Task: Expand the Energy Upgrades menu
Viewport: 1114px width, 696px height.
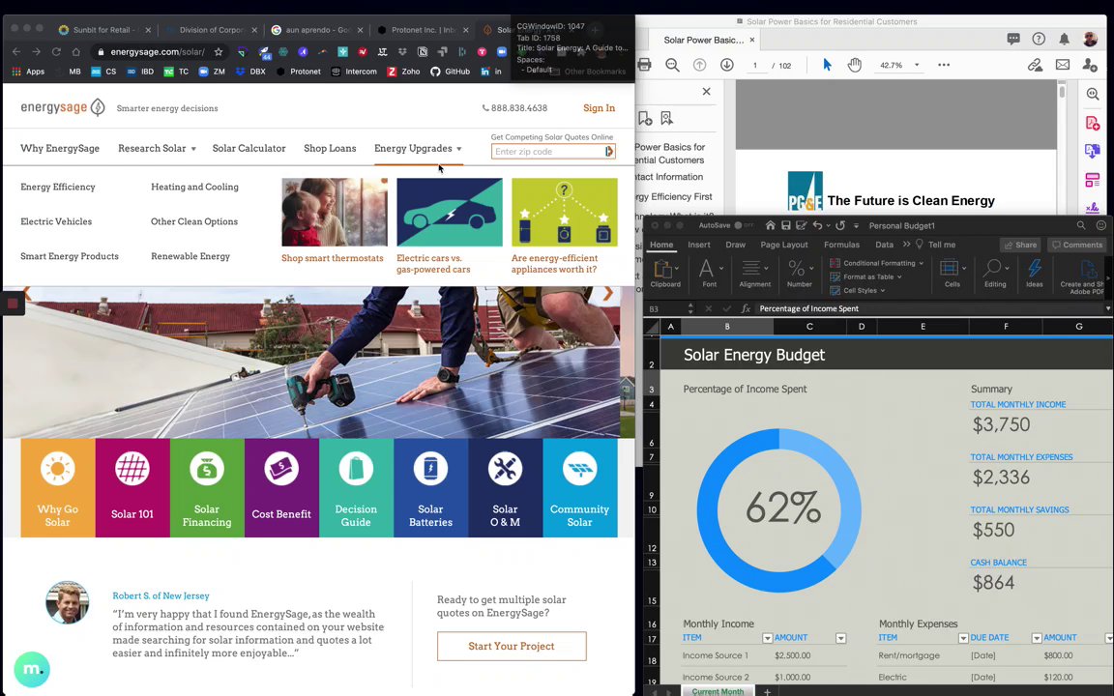Action: (x=418, y=148)
